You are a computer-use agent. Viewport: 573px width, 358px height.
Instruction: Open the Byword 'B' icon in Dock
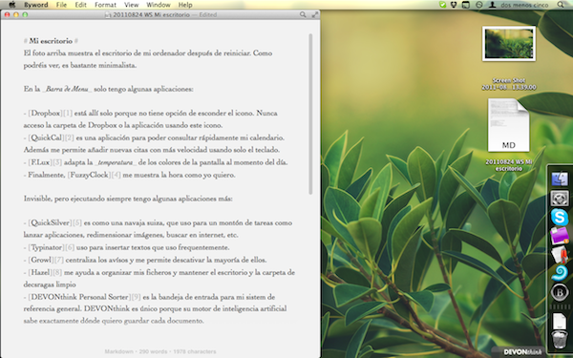point(560,292)
